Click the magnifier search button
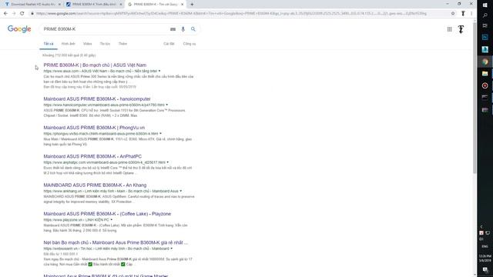493x277 pixels. tap(193, 29)
